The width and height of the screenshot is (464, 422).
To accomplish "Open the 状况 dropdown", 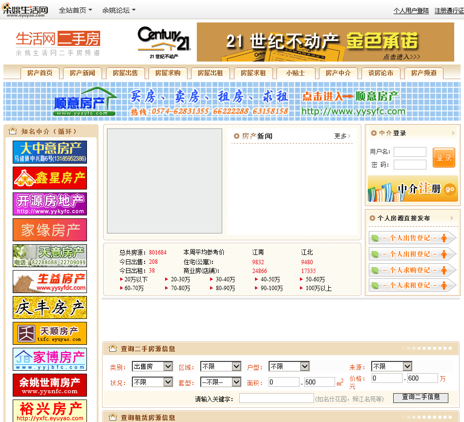I will tap(152, 382).
